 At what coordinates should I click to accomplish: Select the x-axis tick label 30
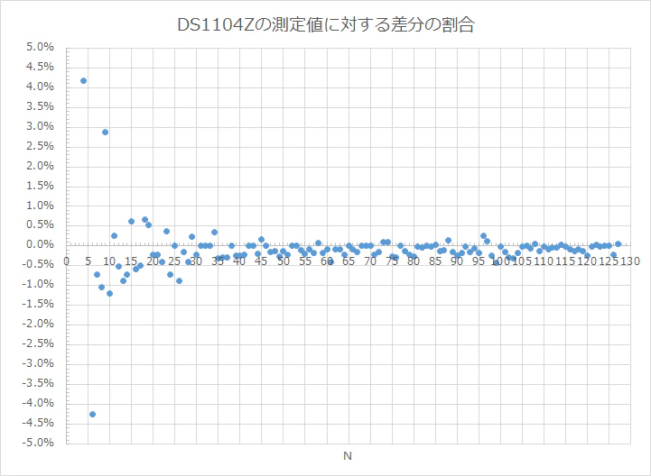click(196, 261)
